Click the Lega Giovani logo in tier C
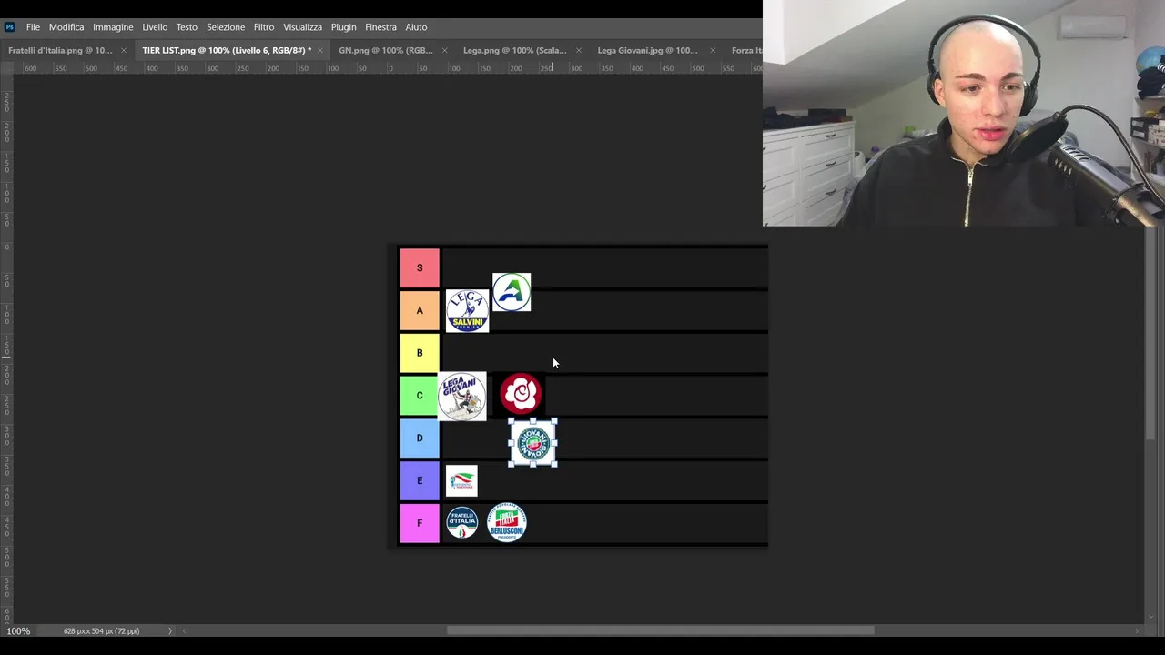Image resolution: width=1165 pixels, height=655 pixels. 461,396
